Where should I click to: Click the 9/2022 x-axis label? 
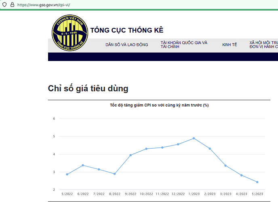131,194
